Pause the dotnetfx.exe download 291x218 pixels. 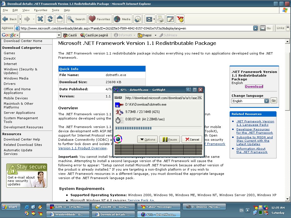tap(169, 139)
